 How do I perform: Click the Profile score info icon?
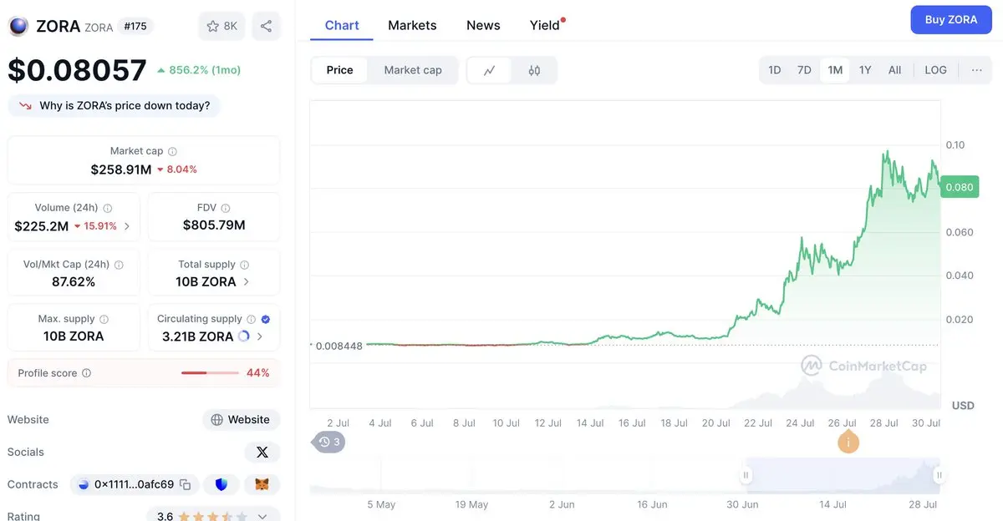[86, 373]
